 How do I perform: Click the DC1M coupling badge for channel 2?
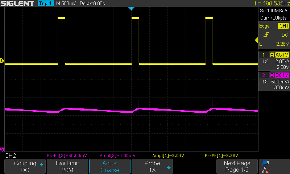(282, 75)
